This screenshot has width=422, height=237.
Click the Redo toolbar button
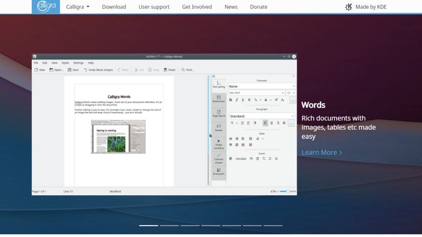click(123, 70)
